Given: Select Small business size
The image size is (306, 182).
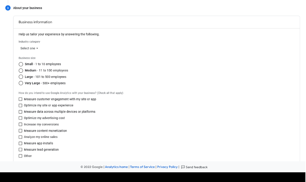Looking at the screenshot, I should tap(21, 64).
